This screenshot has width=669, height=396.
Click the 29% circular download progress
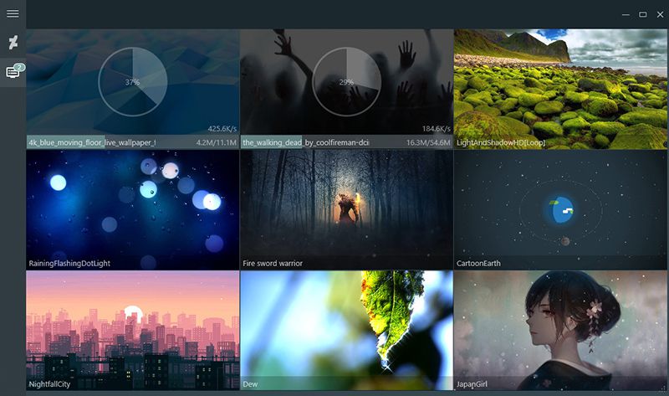[x=346, y=81]
